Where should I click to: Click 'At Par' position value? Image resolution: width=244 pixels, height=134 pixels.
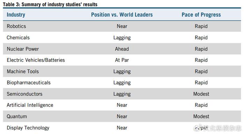tap(122, 60)
